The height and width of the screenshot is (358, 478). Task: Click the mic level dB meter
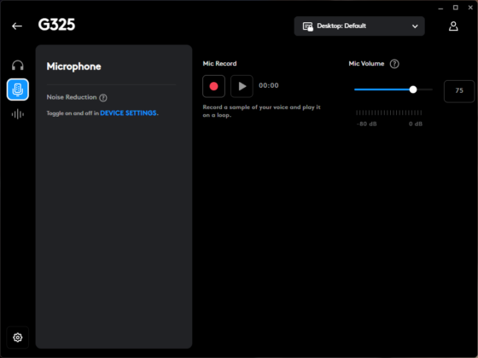click(x=389, y=113)
